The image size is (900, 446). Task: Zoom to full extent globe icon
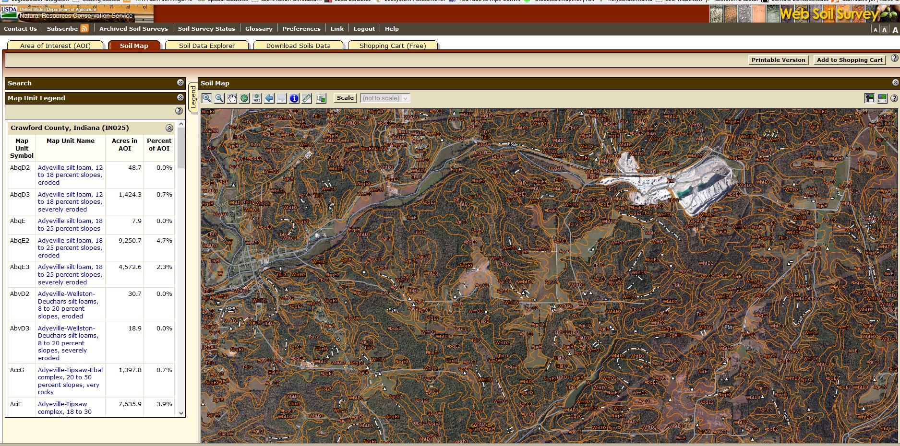(244, 98)
